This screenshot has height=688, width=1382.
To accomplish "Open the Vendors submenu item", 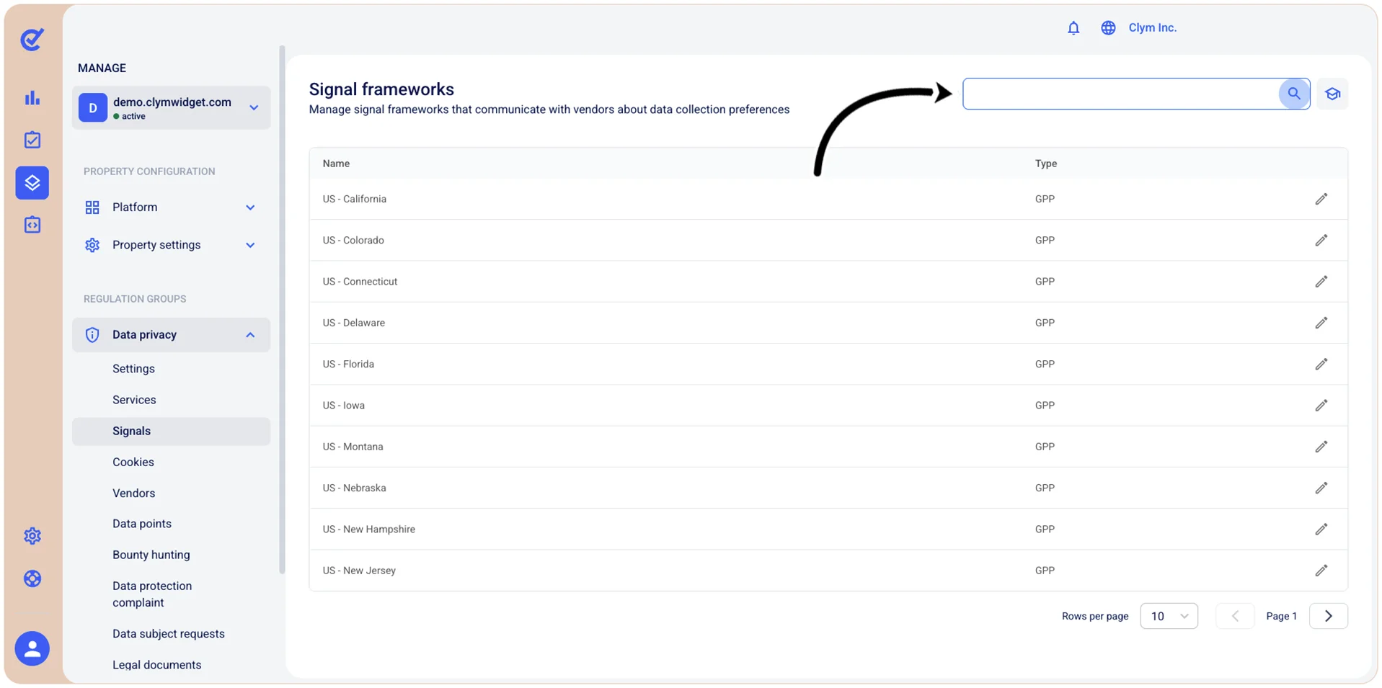I will point(133,493).
